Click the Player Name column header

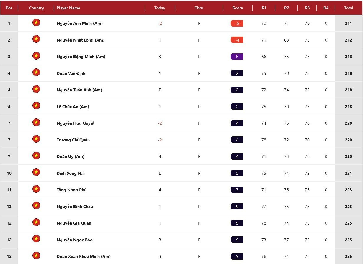click(x=68, y=8)
